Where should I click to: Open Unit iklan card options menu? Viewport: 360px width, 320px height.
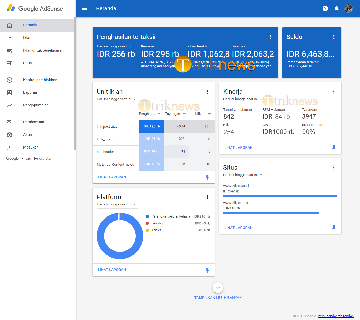(207, 92)
